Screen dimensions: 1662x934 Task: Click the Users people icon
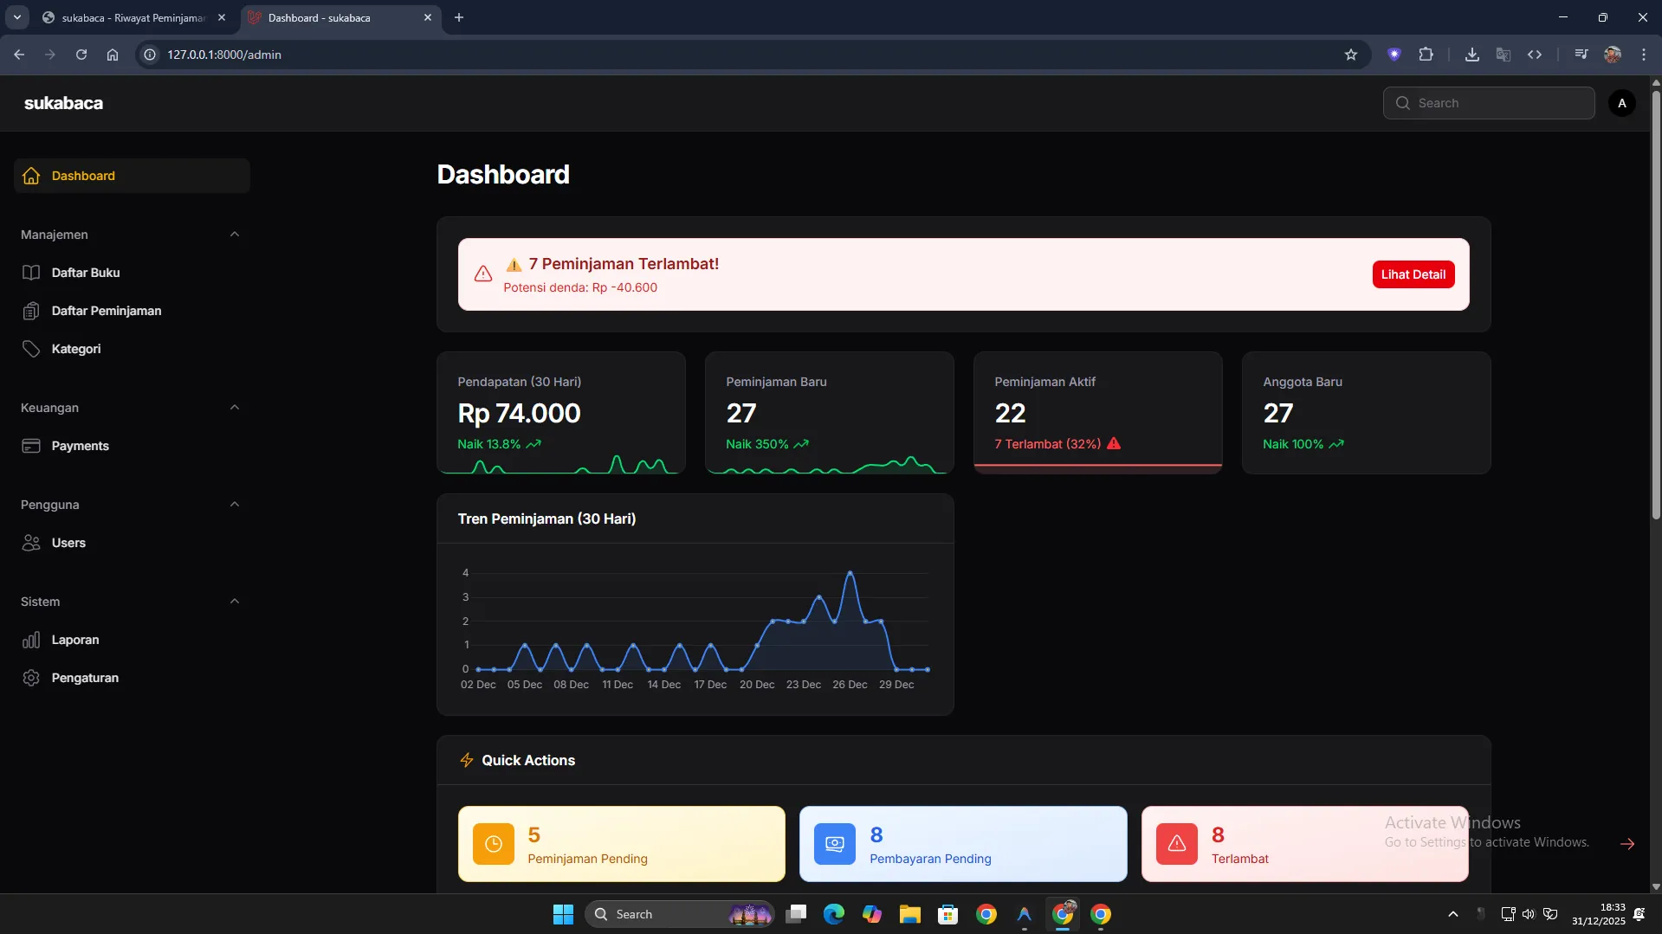[31, 543]
